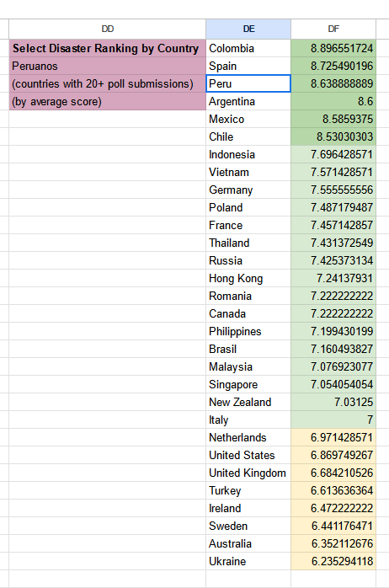Image resolution: width=389 pixels, height=588 pixels.
Task: Click the Philippines cell
Action: point(248,332)
